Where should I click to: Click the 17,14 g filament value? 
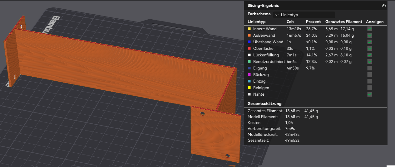pos(347,29)
